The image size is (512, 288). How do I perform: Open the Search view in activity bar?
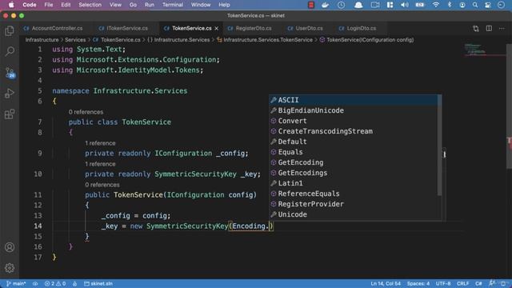[x=10, y=51]
